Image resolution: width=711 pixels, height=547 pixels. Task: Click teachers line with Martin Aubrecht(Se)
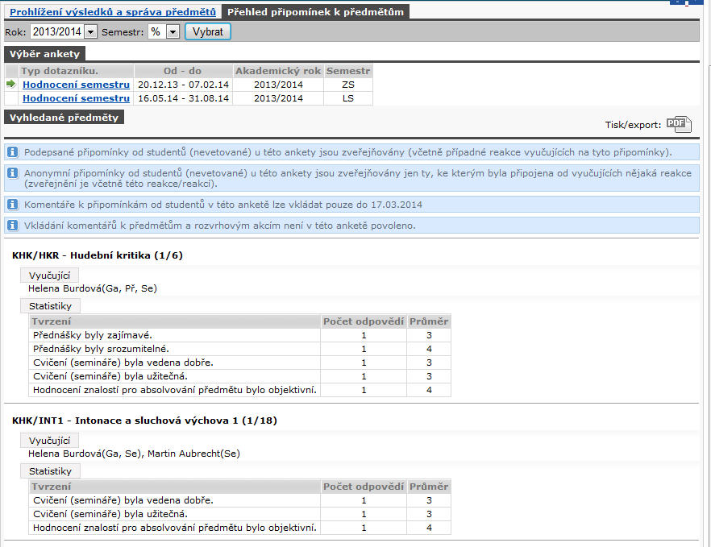point(134,454)
